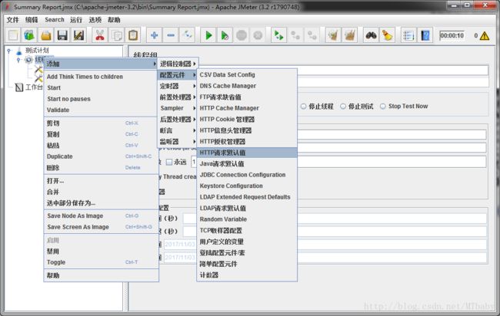Click the Clear broom icon
500x316 pixels.
tap(333, 35)
